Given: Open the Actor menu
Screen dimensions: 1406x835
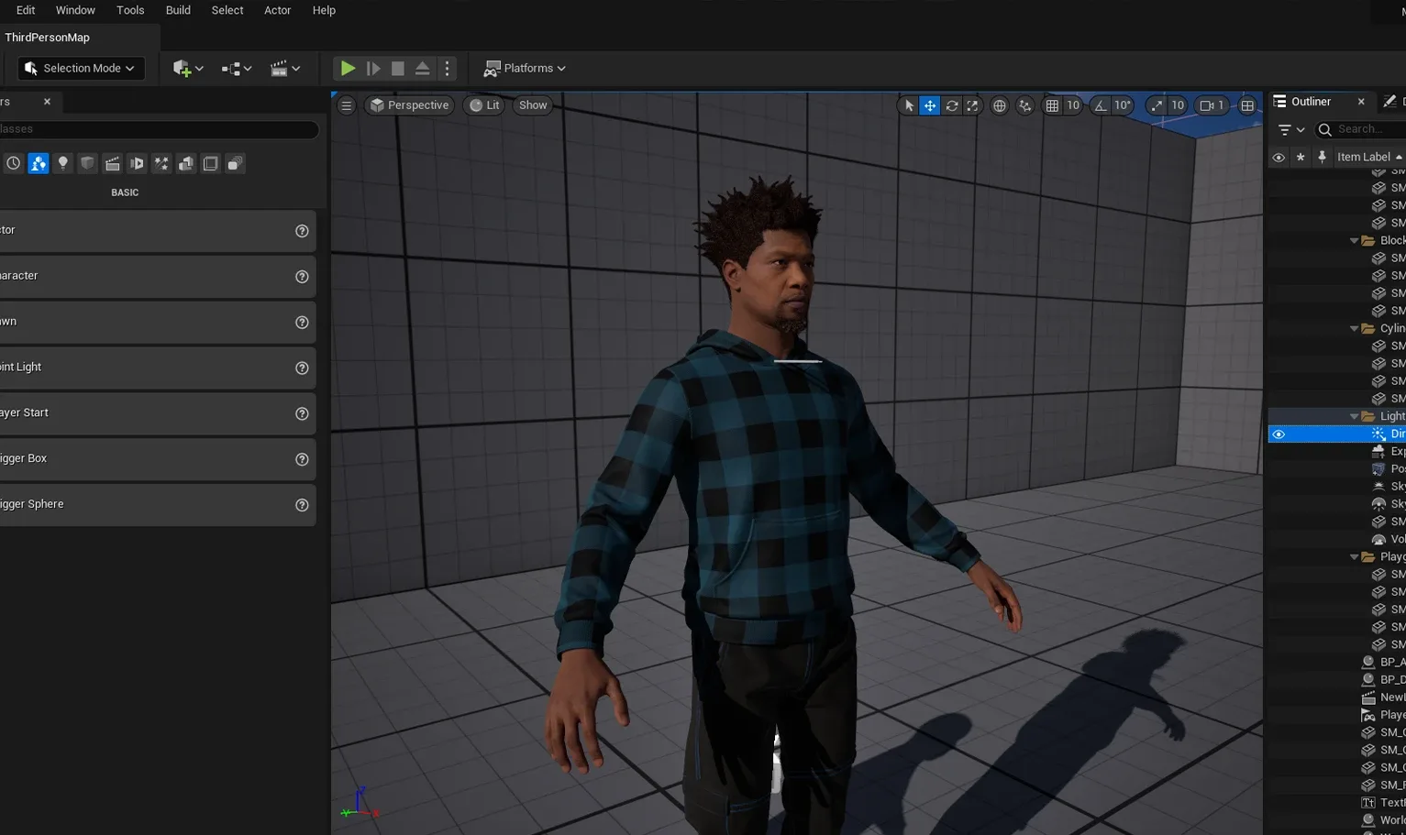Looking at the screenshot, I should 277,10.
